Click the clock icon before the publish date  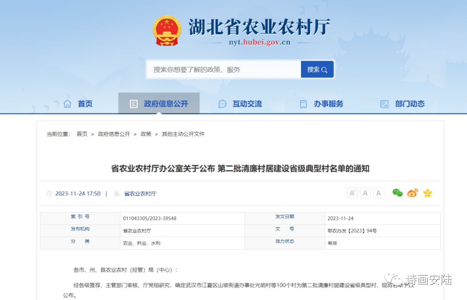coord(49,193)
